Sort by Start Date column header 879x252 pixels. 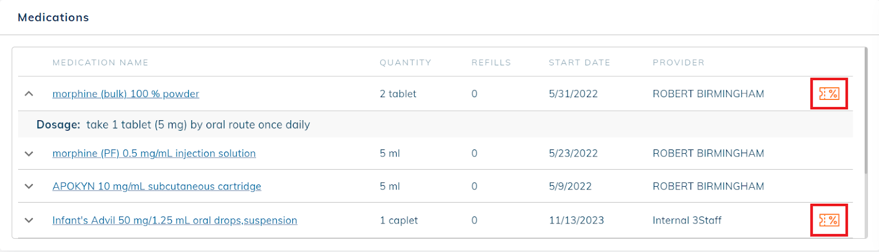580,63
